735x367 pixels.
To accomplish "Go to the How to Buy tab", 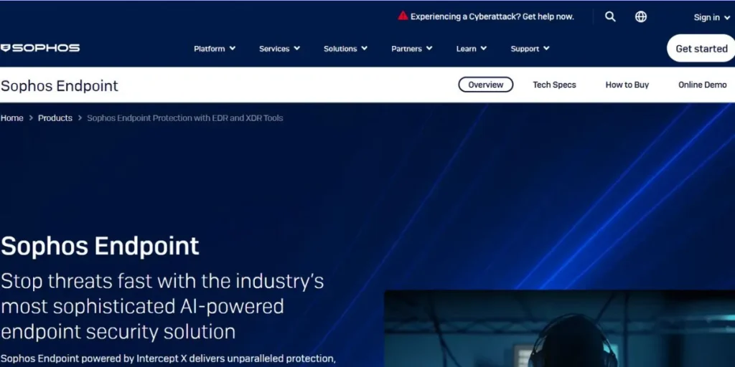I will click(627, 85).
